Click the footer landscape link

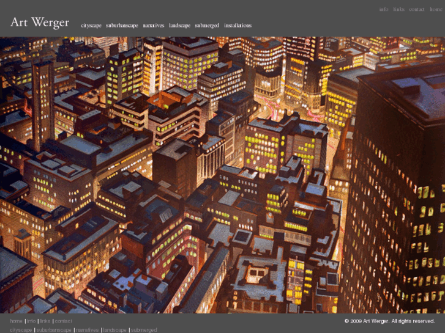pyautogui.click(x=114, y=330)
